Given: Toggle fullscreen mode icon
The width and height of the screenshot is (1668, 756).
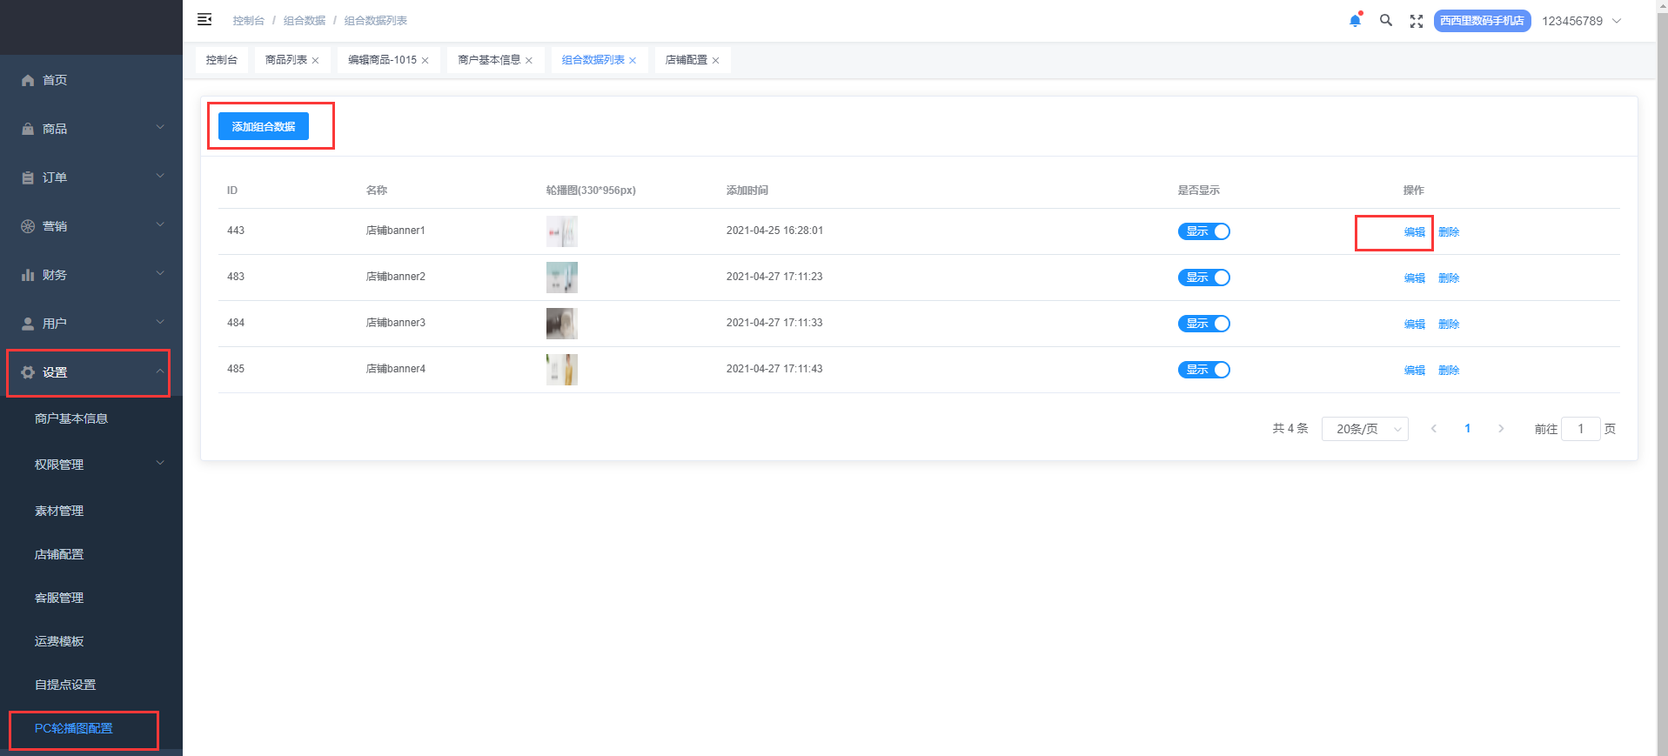Looking at the screenshot, I should pos(1417,21).
